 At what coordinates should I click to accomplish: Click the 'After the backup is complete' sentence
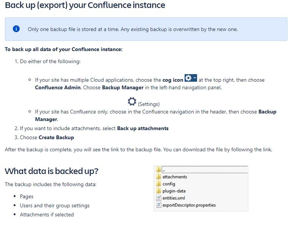point(138,149)
